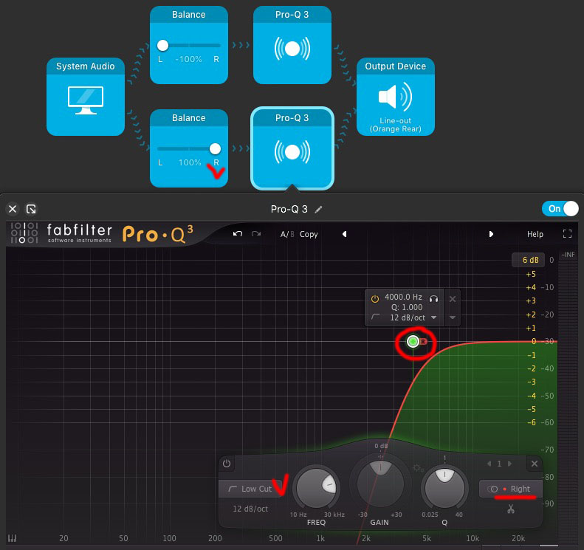This screenshot has width=584, height=550.
Task: Solo the band with the headphones icon
Action: [x=434, y=299]
